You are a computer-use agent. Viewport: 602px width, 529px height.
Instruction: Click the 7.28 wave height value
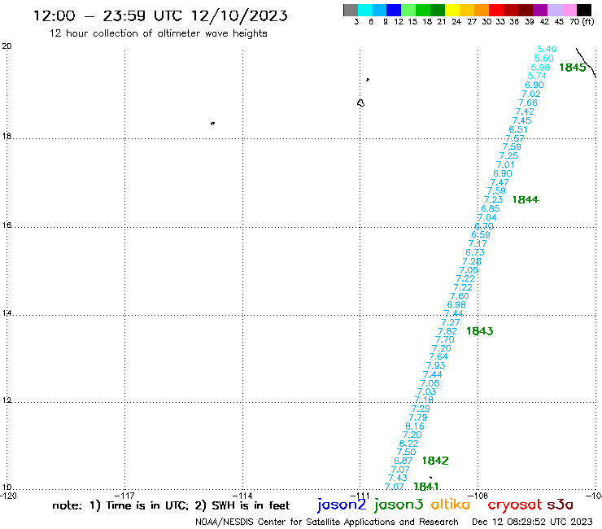[472, 261]
